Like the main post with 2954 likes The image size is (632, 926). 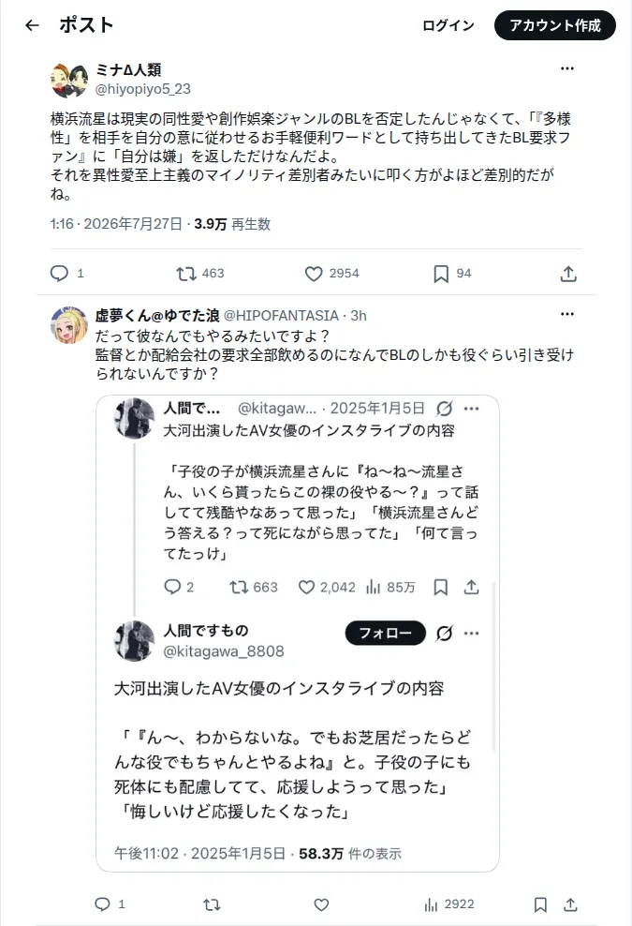314,274
